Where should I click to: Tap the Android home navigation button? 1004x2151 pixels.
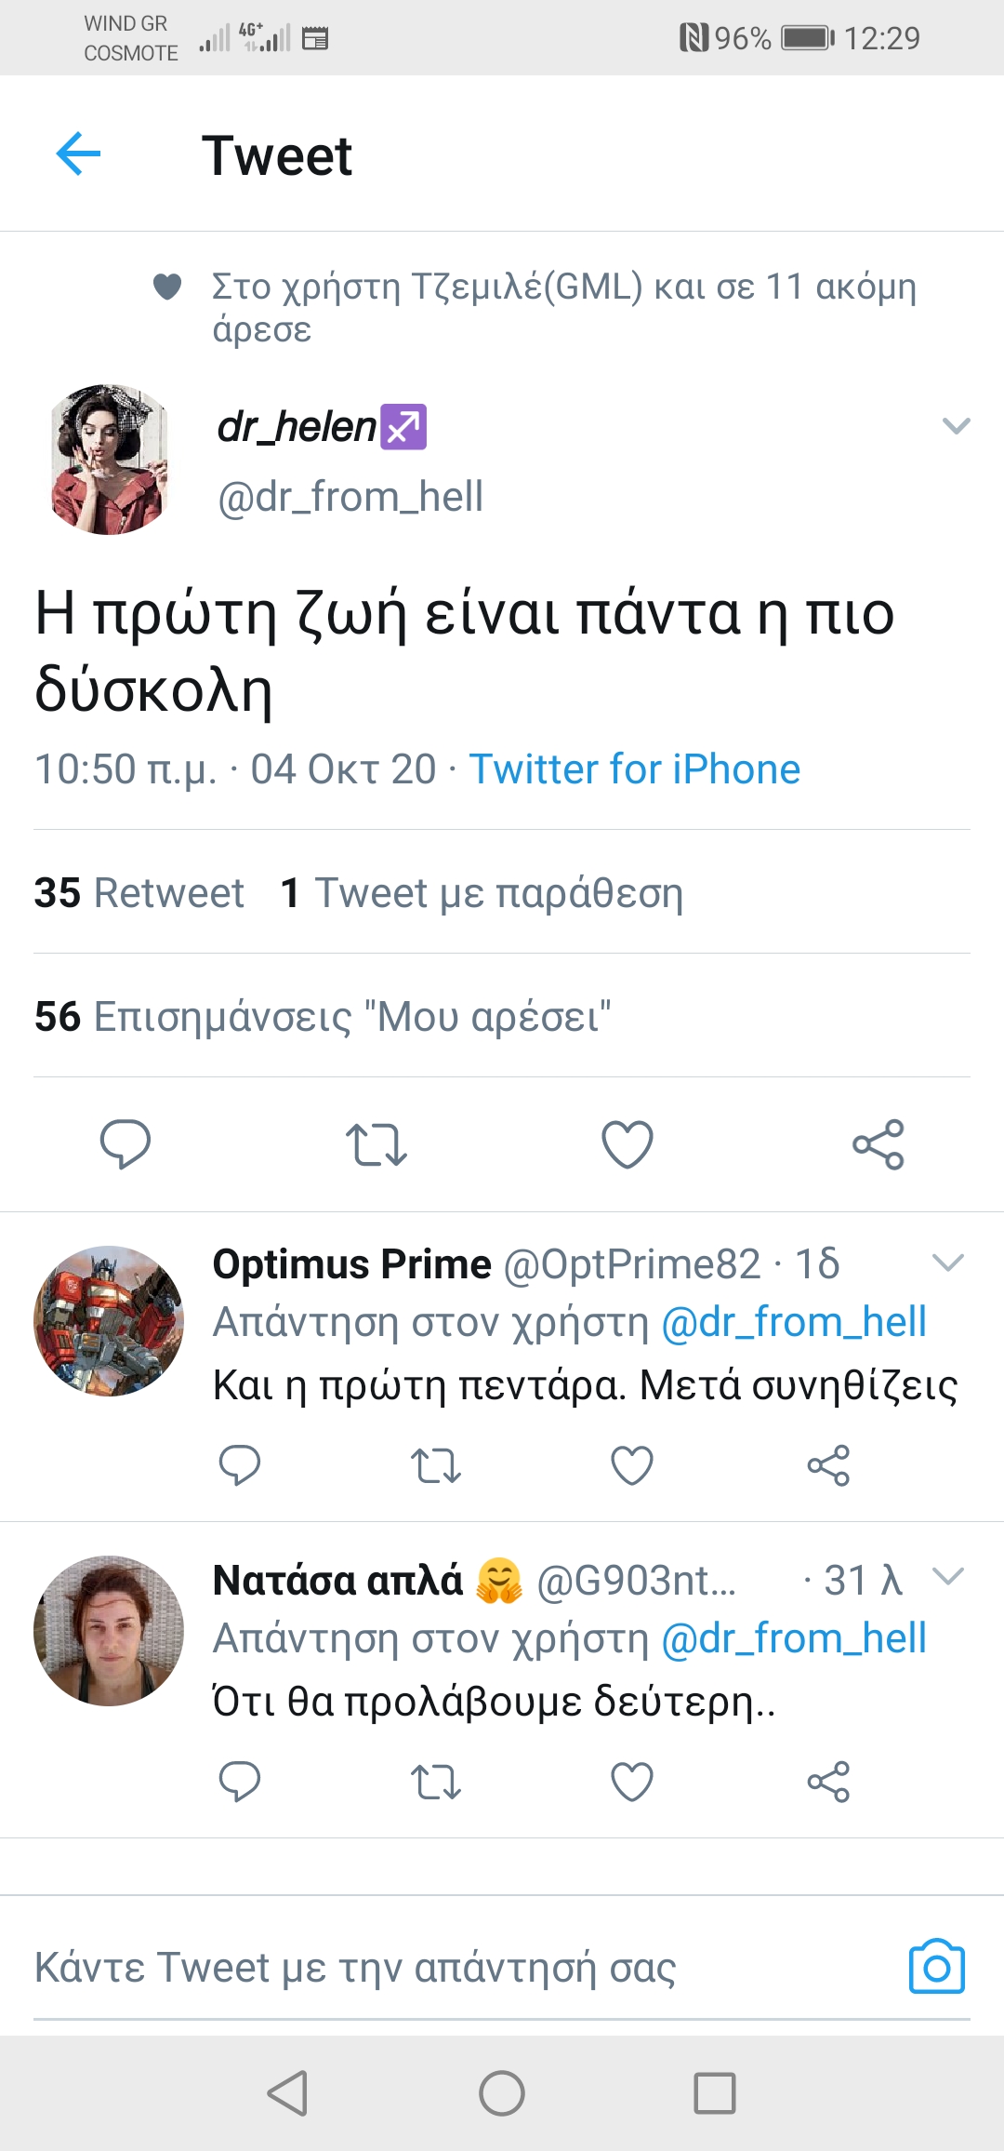click(502, 2093)
